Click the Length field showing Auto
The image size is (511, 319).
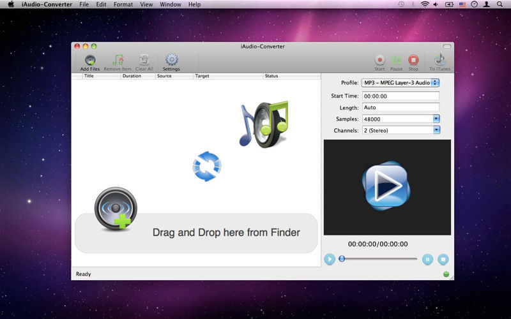(x=400, y=107)
